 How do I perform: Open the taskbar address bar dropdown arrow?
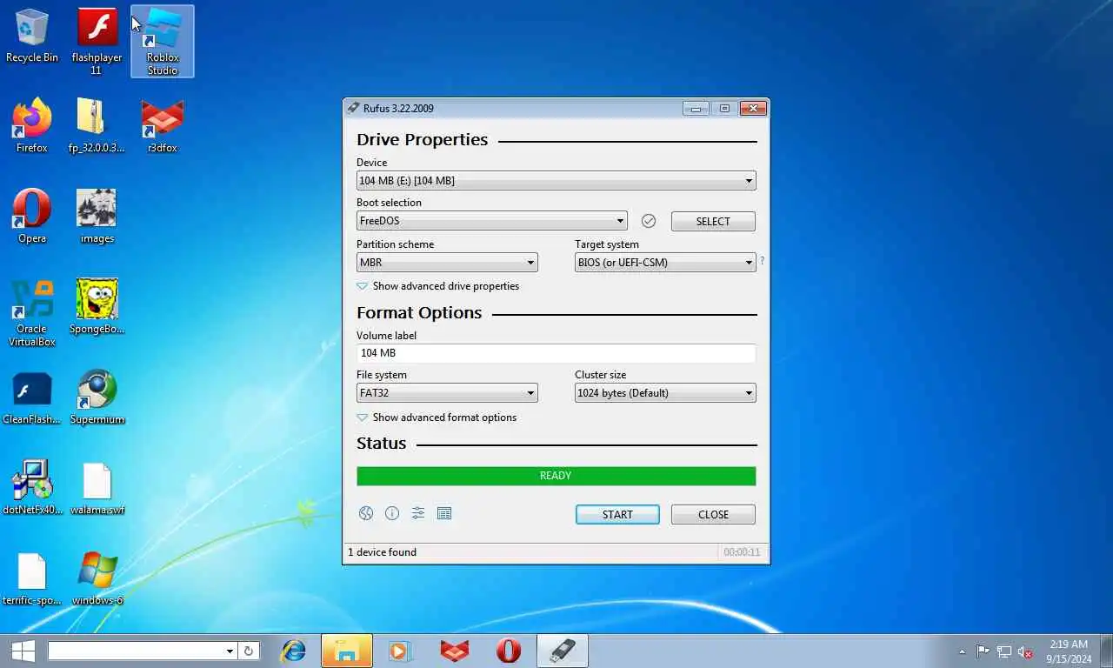coord(230,651)
